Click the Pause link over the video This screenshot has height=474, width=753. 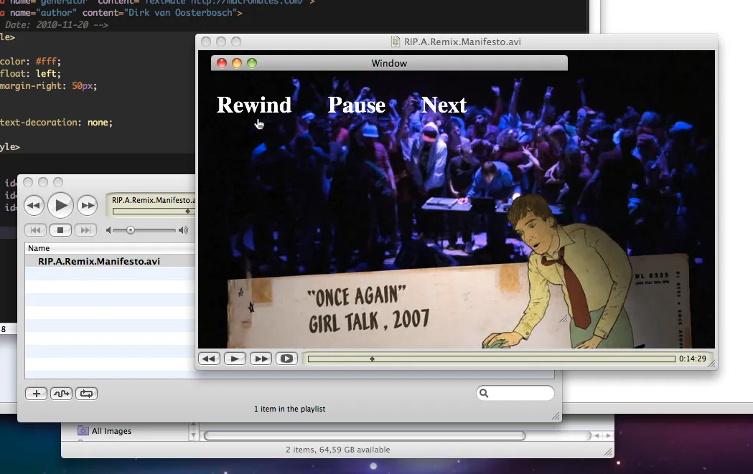[x=356, y=105]
